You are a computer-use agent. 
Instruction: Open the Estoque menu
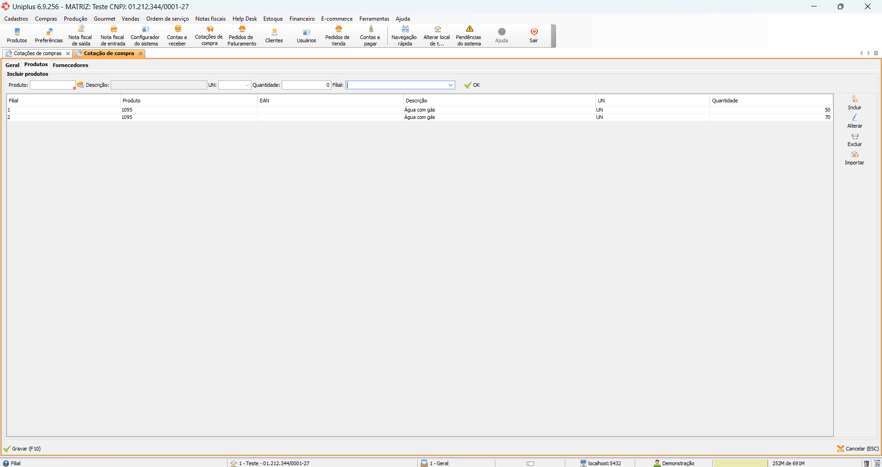273,19
